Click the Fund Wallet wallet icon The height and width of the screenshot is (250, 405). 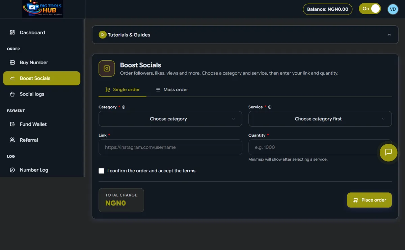click(x=12, y=124)
